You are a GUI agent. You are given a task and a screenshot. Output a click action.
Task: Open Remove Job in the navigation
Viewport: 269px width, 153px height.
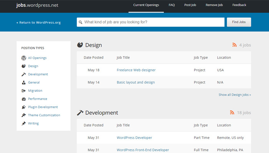pos(214,5)
